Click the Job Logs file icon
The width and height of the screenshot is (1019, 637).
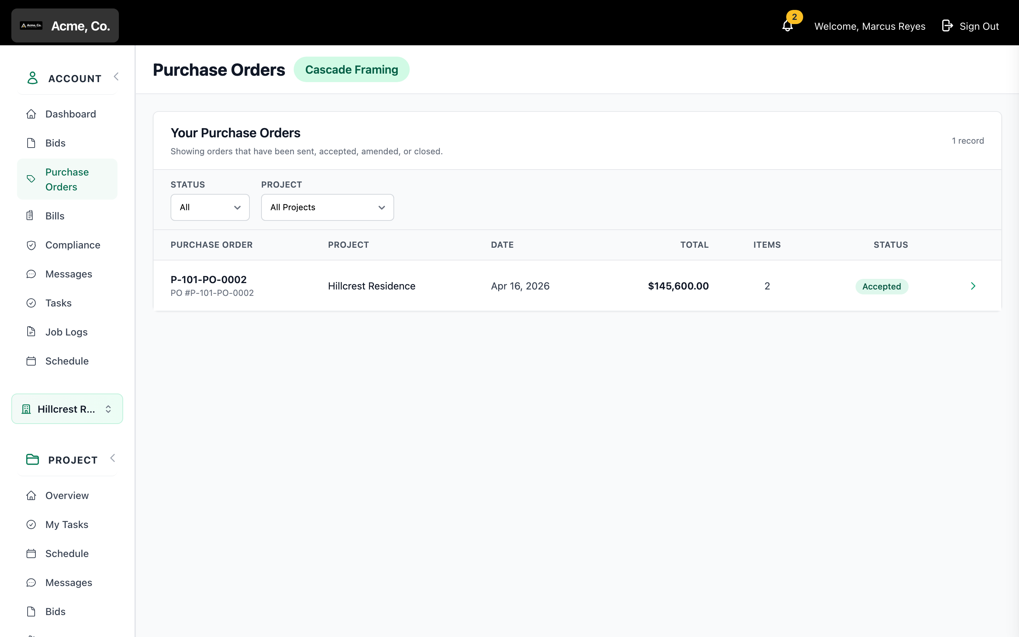tap(31, 332)
